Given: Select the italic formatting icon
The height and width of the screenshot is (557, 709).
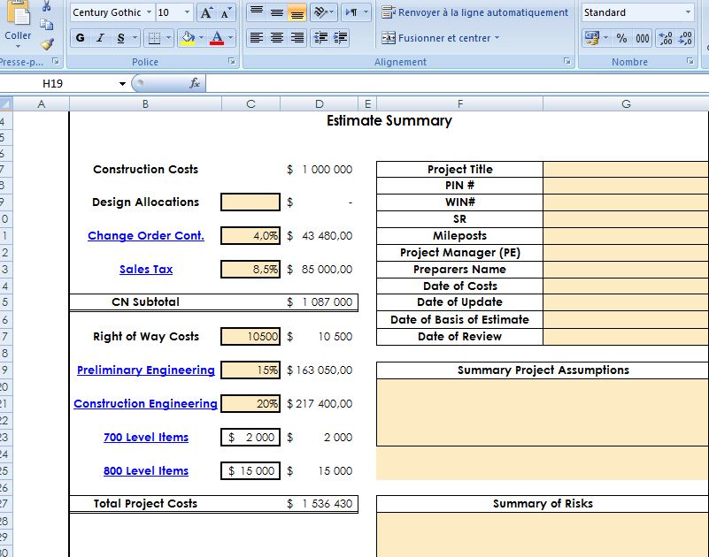Looking at the screenshot, I should pyautogui.click(x=99, y=37).
